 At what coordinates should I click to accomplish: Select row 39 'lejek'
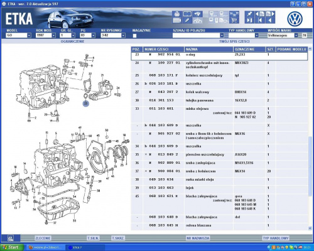click(x=219, y=188)
